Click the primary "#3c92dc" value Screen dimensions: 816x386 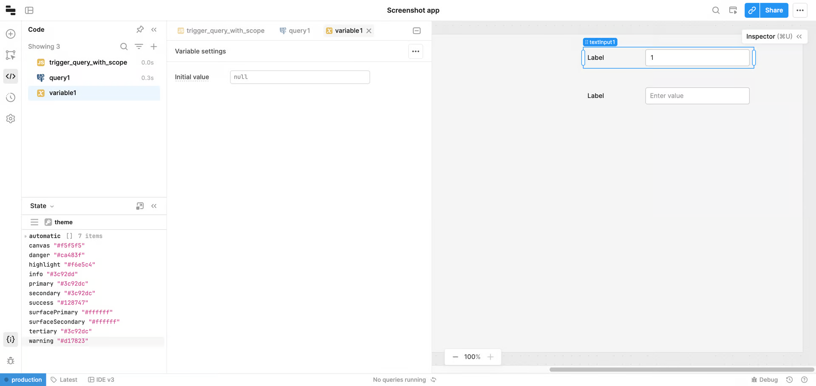click(73, 284)
